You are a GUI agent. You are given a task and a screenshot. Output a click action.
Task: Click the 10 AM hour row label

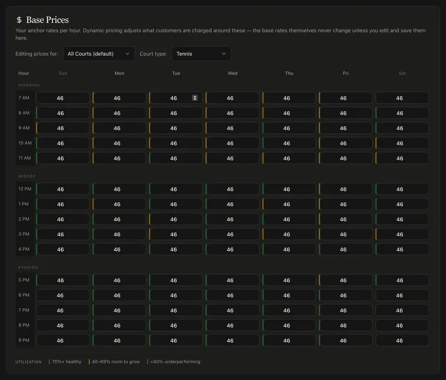click(25, 143)
